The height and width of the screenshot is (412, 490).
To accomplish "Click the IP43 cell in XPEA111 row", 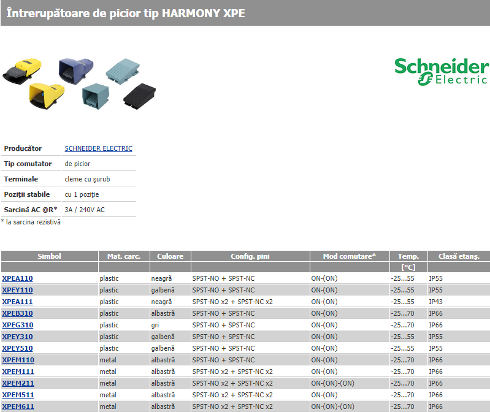I will point(435,302).
